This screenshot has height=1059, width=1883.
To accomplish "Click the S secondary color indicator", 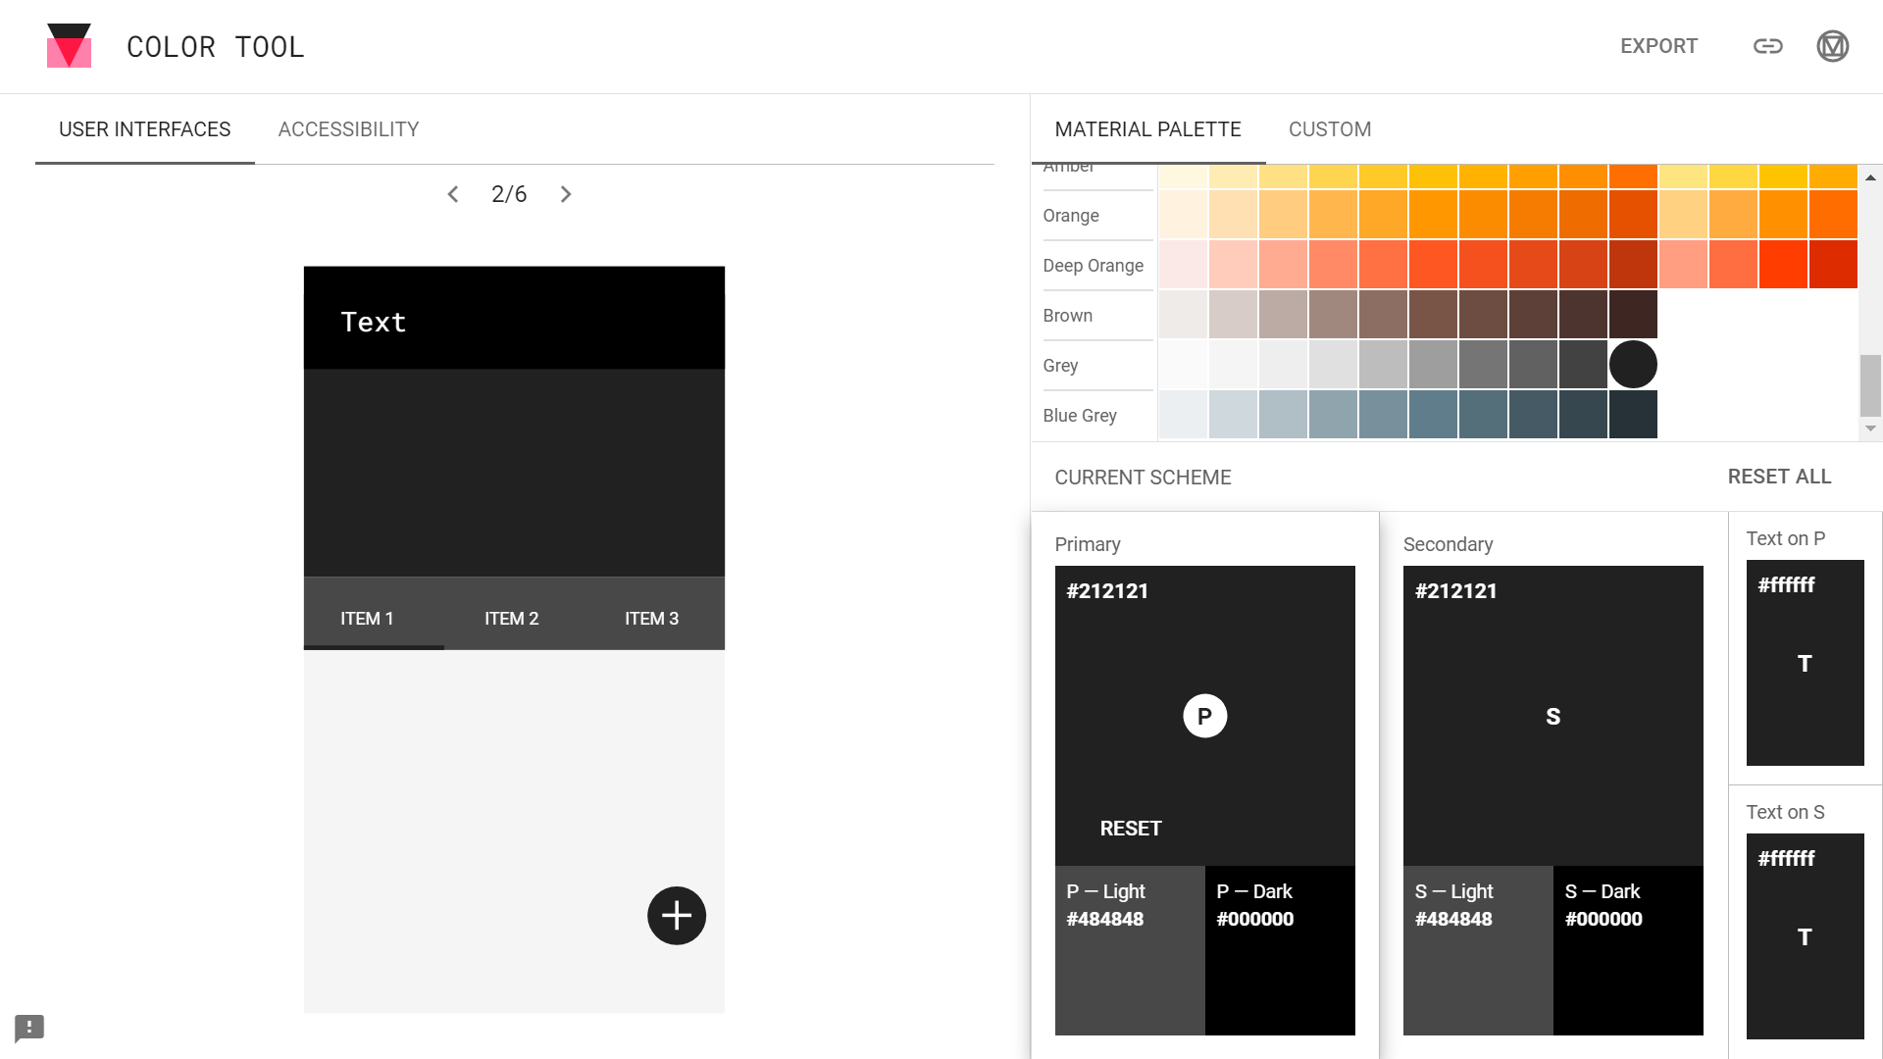I will click(1552, 715).
